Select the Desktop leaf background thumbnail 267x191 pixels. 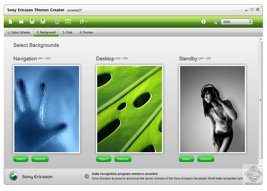tap(129, 109)
